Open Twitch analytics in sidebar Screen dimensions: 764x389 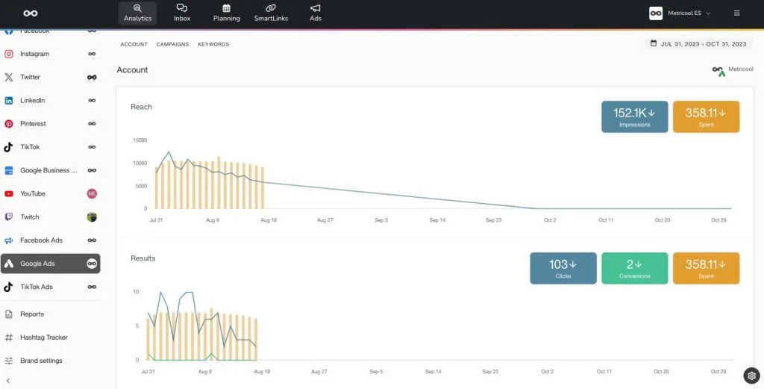[x=51, y=217]
